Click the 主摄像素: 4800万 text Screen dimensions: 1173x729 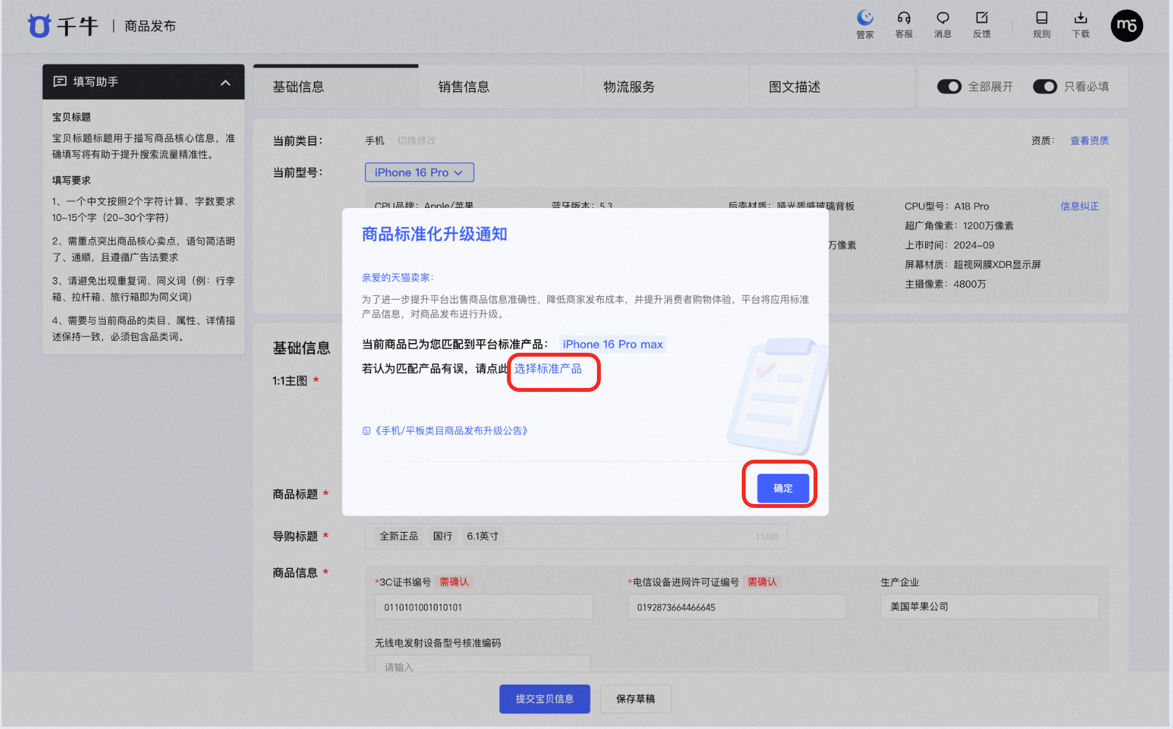click(x=945, y=284)
